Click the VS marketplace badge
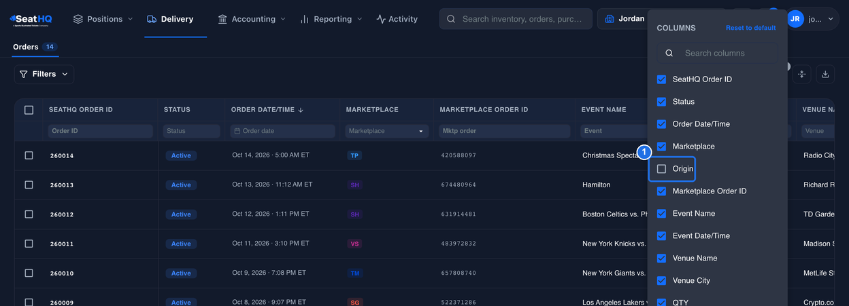This screenshot has width=849, height=306. [354, 244]
